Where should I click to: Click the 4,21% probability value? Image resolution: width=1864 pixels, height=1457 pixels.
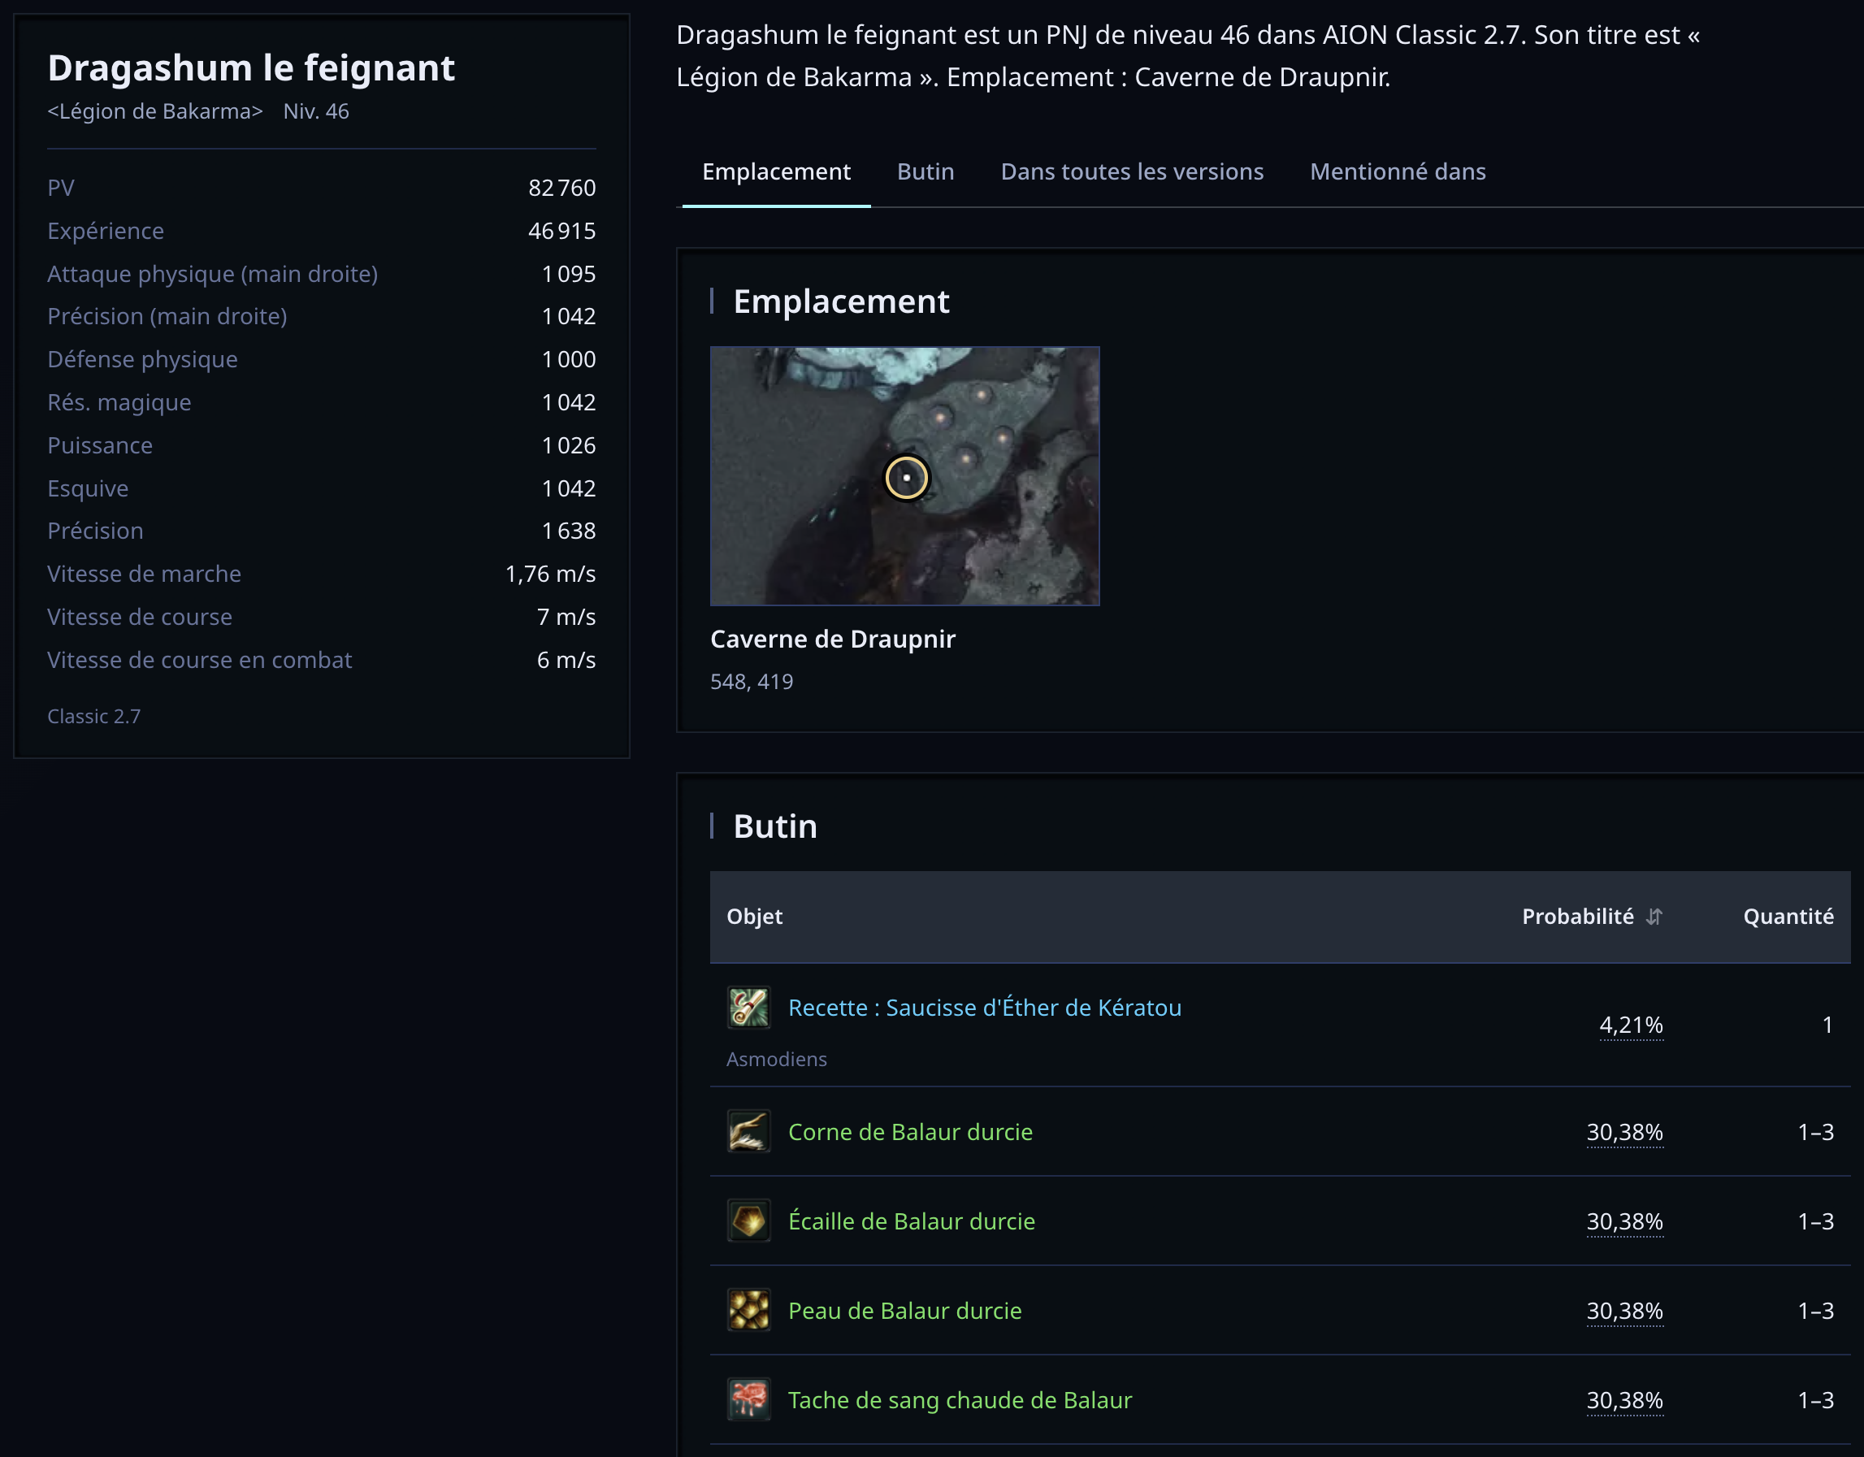[1631, 1024]
